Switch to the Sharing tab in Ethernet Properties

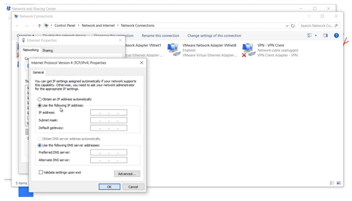[48, 50]
